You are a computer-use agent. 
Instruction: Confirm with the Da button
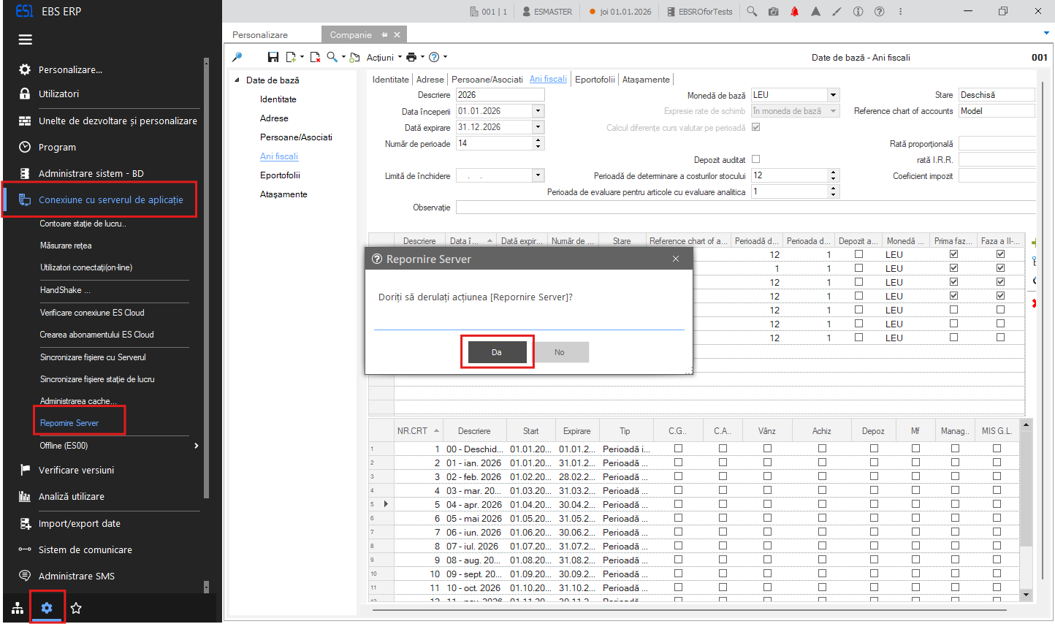pyautogui.click(x=497, y=352)
